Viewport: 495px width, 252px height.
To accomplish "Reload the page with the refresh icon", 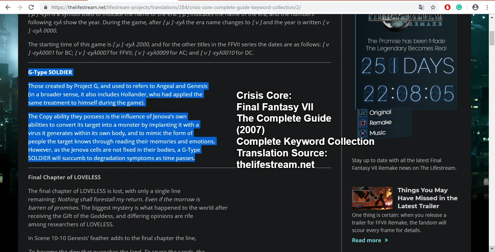I will click(x=31, y=7).
